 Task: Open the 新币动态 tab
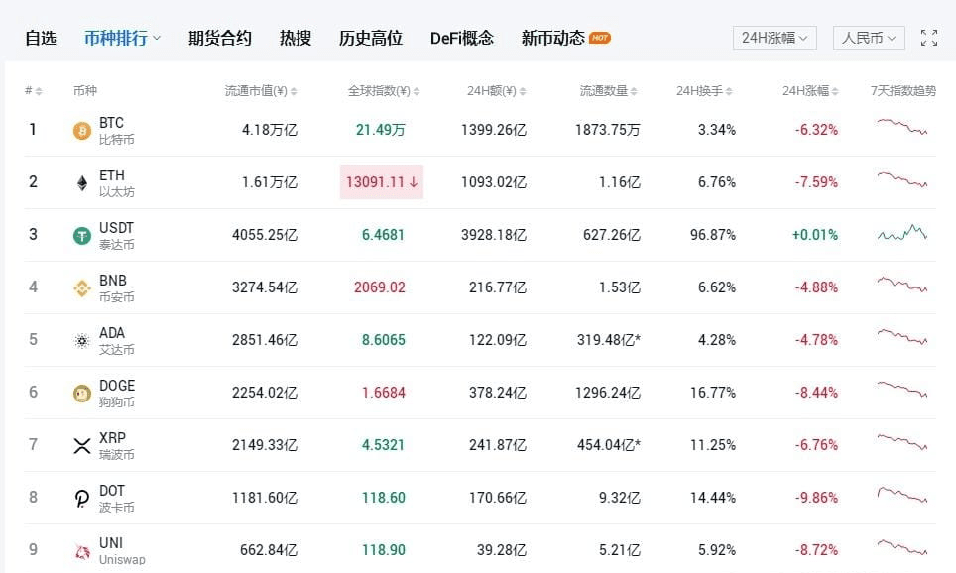click(x=553, y=38)
